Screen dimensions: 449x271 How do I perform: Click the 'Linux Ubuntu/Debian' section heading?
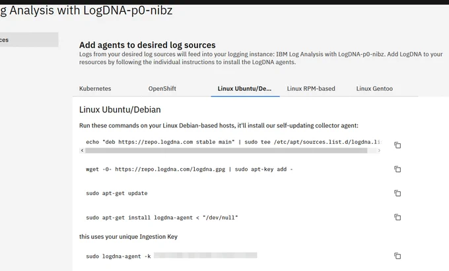(120, 109)
